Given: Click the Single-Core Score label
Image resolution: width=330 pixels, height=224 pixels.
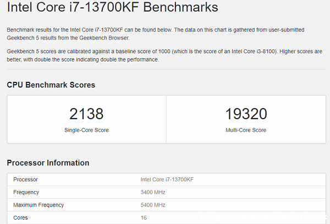Looking at the screenshot, I should click(x=86, y=130).
